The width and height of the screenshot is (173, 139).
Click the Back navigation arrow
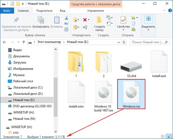[x=4, y=42]
